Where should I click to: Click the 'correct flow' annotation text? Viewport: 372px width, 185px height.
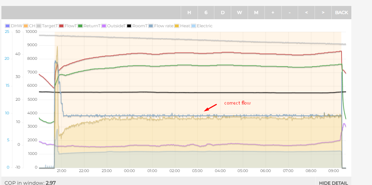(237, 103)
